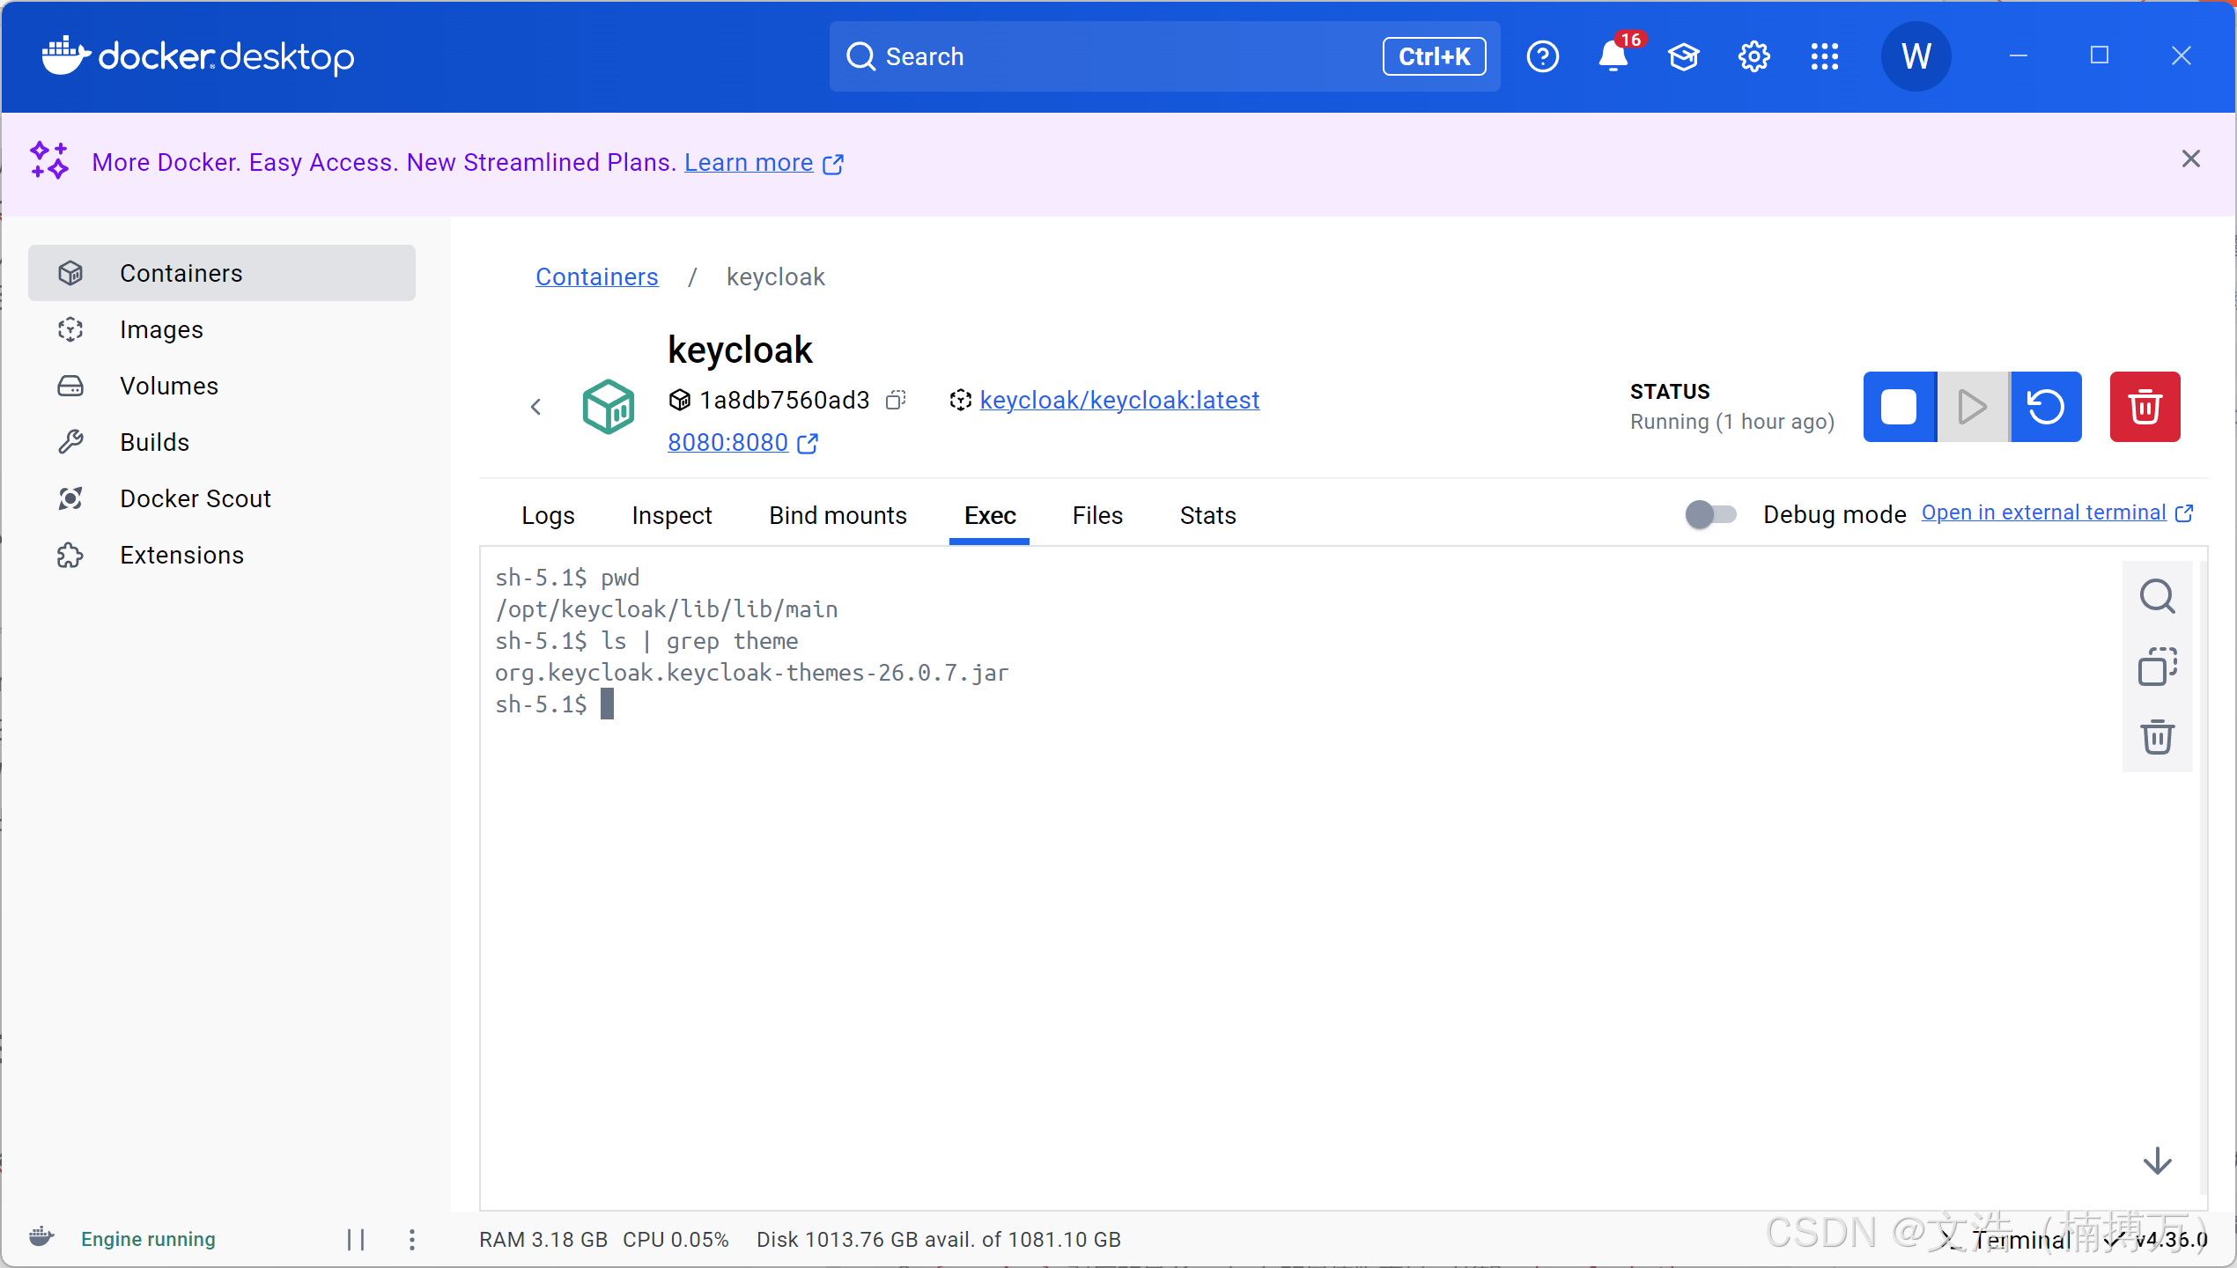The height and width of the screenshot is (1268, 2237).
Task: Copy terminal output with the copy icon
Action: [x=2157, y=667]
